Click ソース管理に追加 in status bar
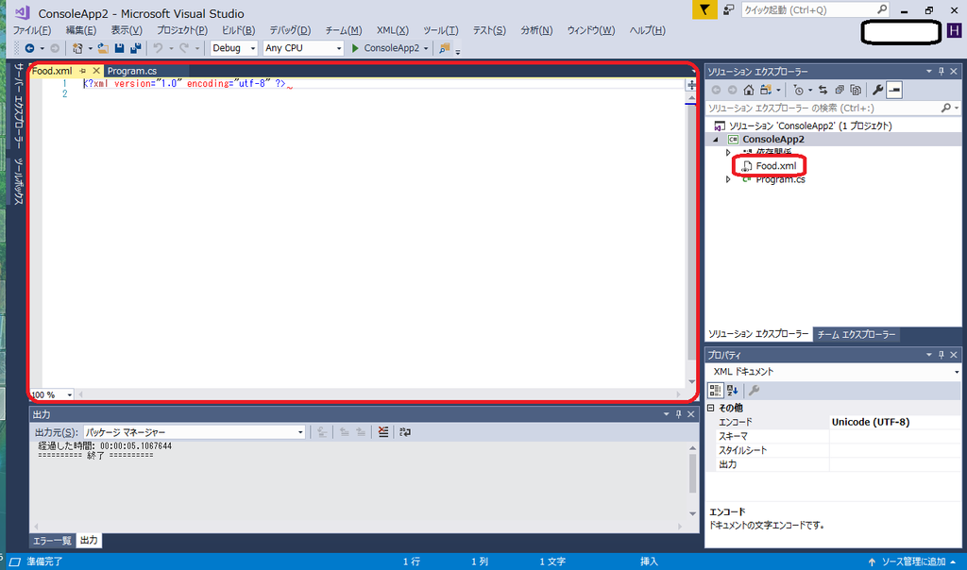967x570 pixels. pyautogui.click(x=913, y=562)
